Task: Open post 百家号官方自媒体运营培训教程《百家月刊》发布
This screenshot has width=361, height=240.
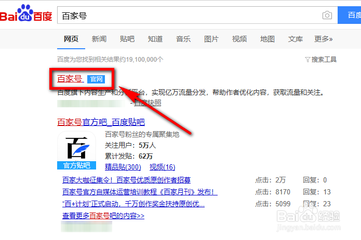Action: coord(140,192)
